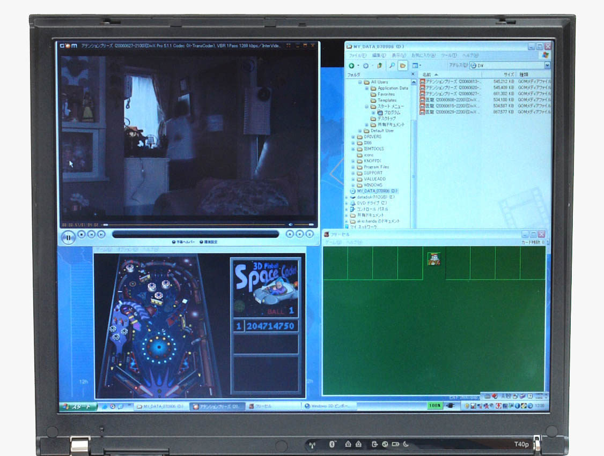Screen dimensions: 604x456
Task: Toggle the Folders pane button in Explorer toolbar
Action: [402, 65]
